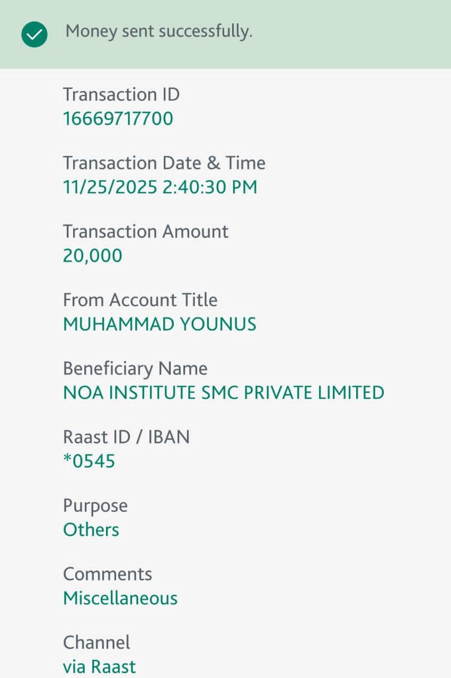Click the Purpose label
The height and width of the screenshot is (678, 451).
point(95,505)
